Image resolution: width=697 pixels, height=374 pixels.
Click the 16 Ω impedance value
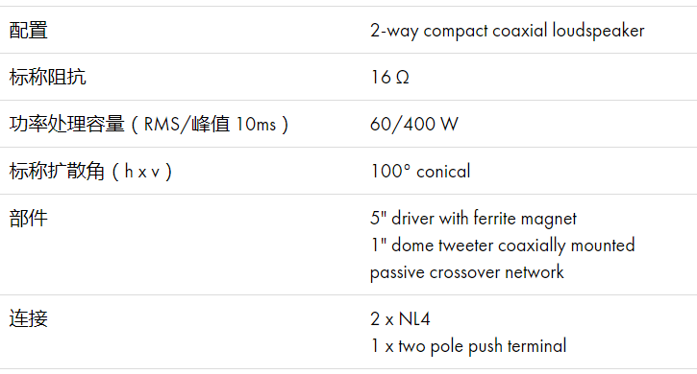[390, 77]
